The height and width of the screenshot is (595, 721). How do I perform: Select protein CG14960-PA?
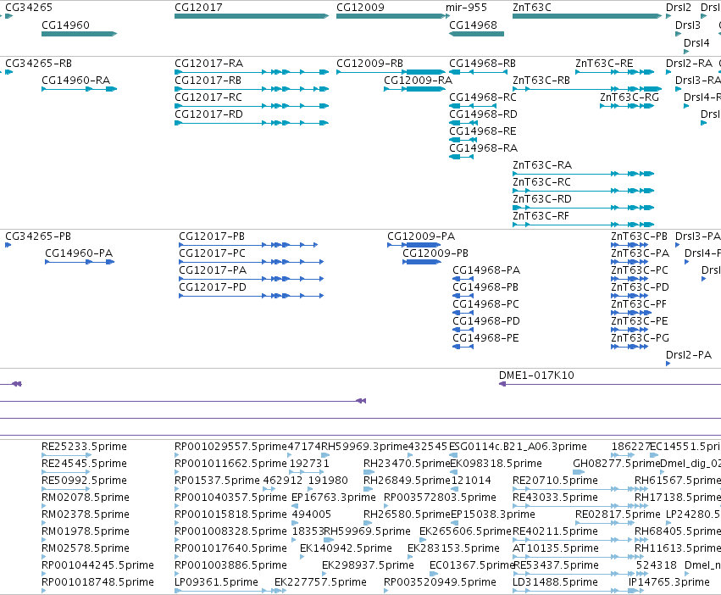pos(80,262)
